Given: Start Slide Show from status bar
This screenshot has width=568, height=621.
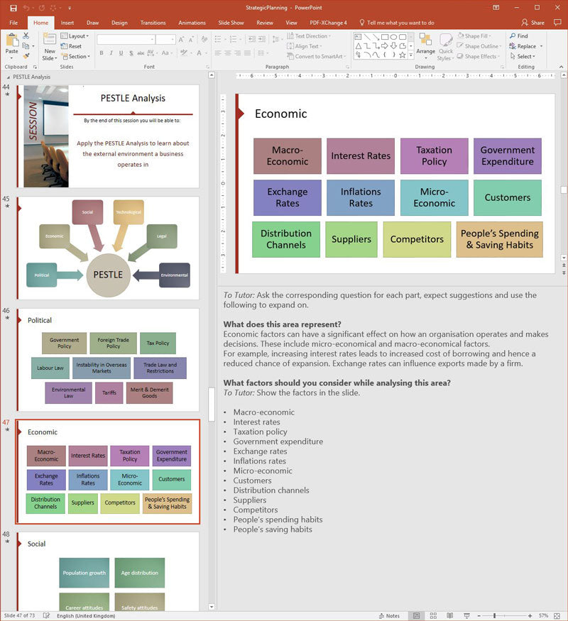Looking at the screenshot, I should tap(466, 616).
